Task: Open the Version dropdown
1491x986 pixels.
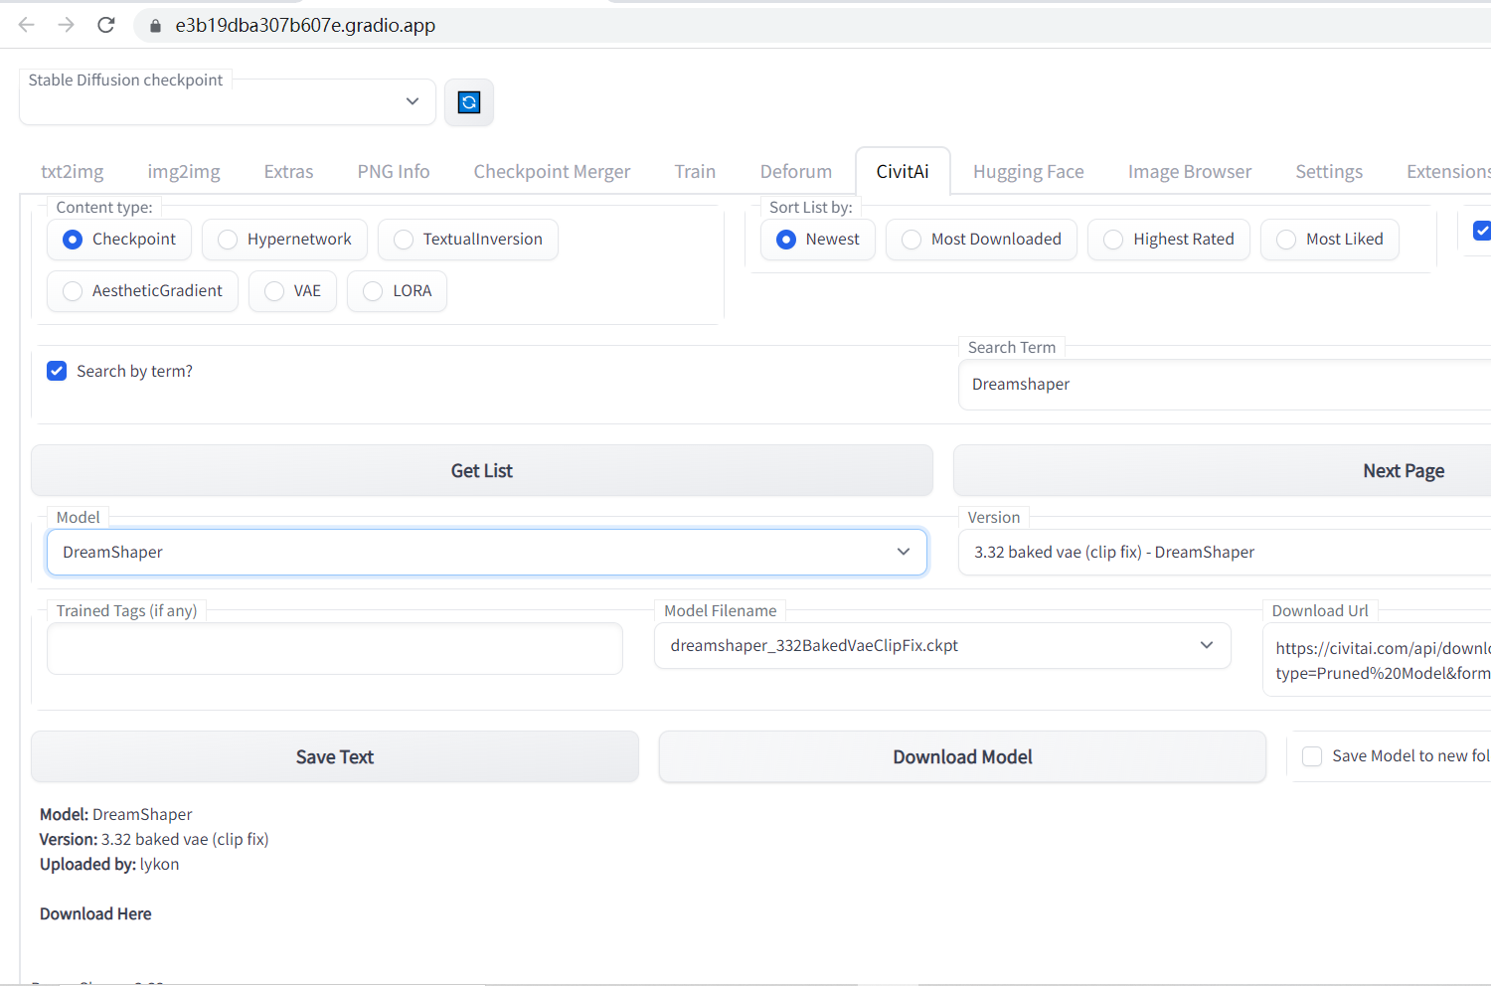Action: coord(1225,552)
